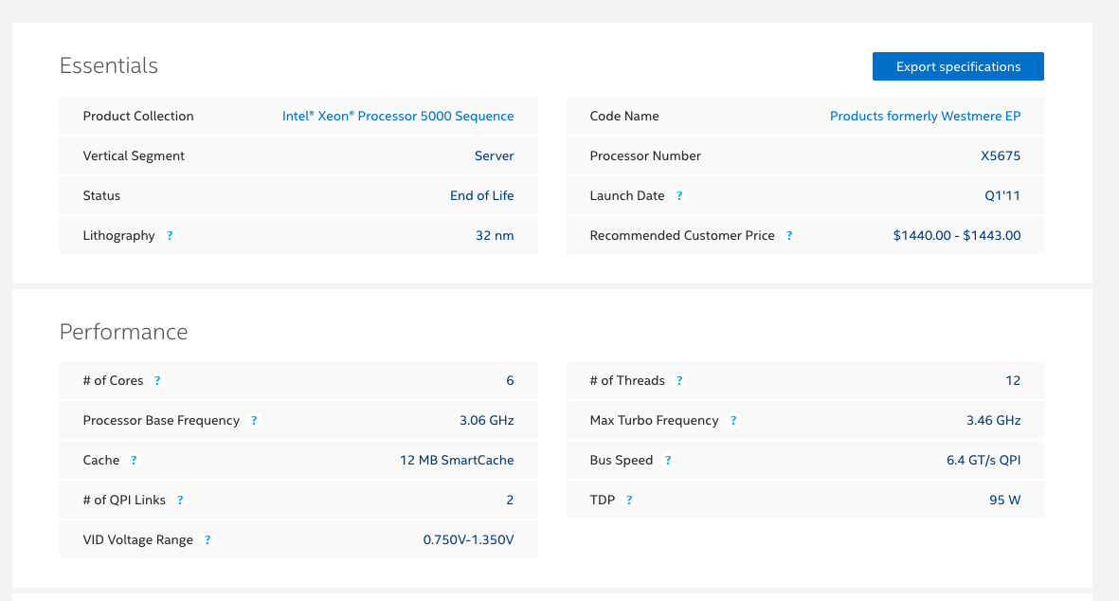Open the Lithography help tooltip icon
Image resolution: width=1119 pixels, height=601 pixels.
pyautogui.click(x=170, y=235)
